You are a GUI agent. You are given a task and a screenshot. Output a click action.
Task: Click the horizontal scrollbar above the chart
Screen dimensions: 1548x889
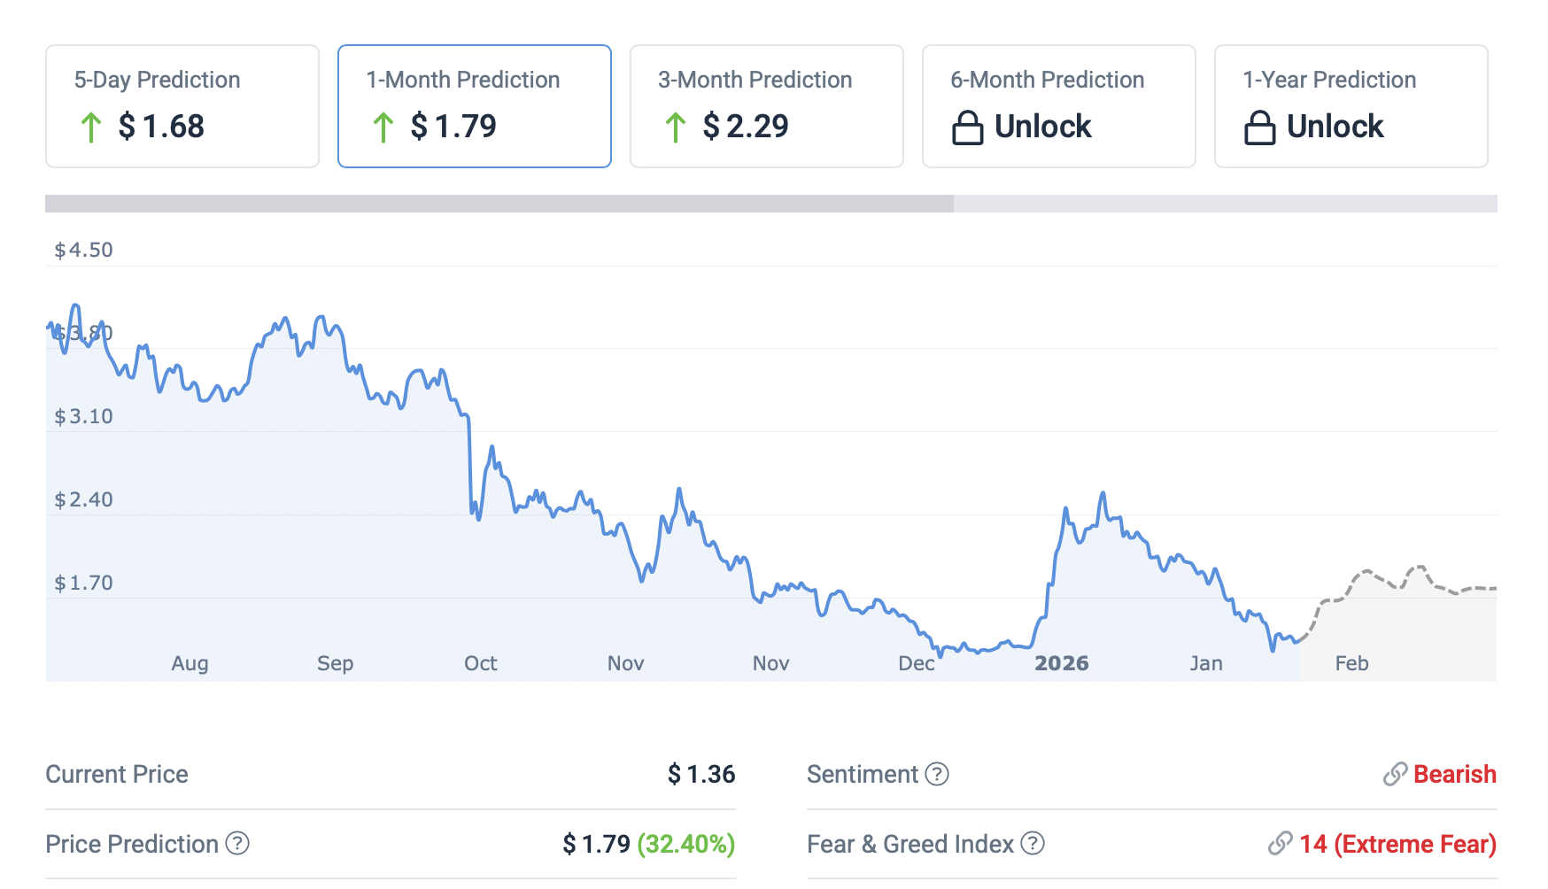pos(499,204)
